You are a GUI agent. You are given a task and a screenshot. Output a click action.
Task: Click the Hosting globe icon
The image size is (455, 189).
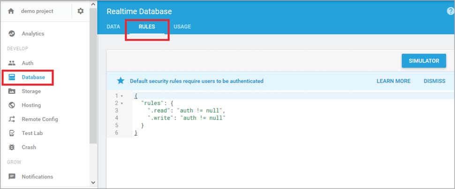pyautogui.click(x=12, y=105)
